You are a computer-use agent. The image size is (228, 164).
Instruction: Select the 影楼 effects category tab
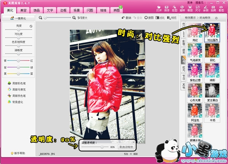click(x=184, y=43)
